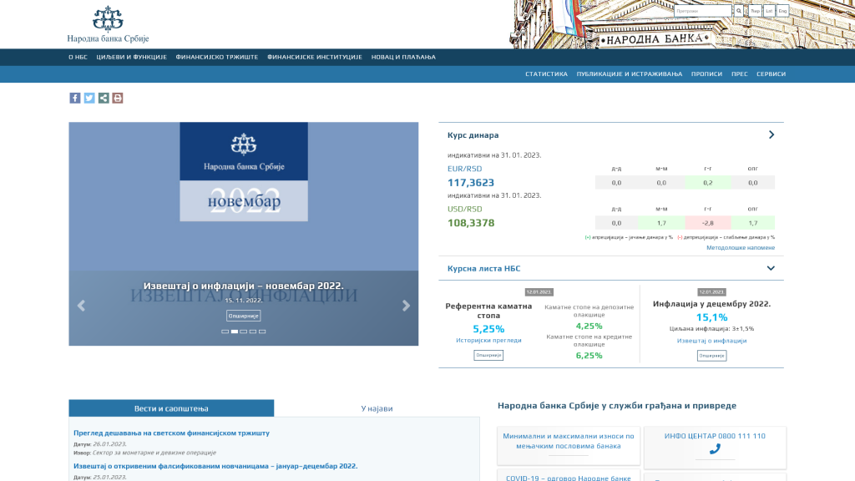Click Опширније under Референтна каматна стопа
Image resolution: width=855 pixels, height=481 pixels.
pyautogui.click(x=488, y=355)
